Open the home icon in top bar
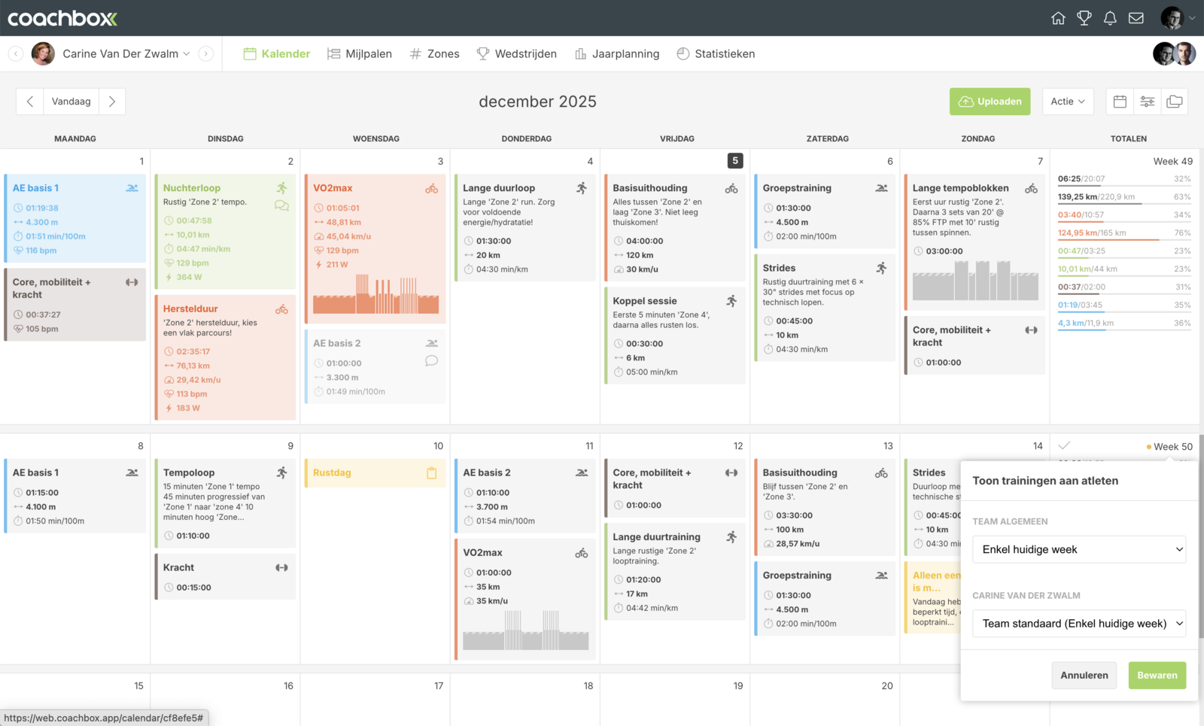This screenshot has width=1204, height=726. click(1058, 18)
